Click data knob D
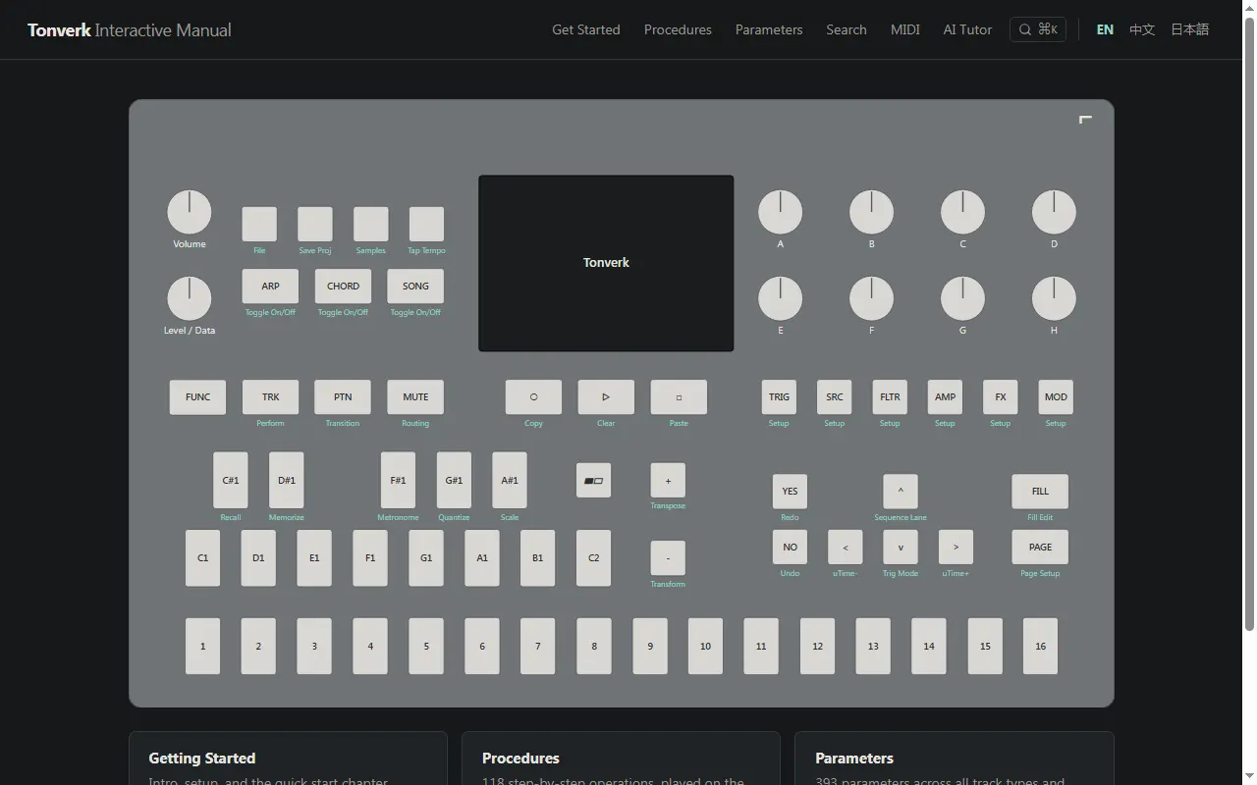Image resolution: width=1257 pixels, height=785 pixels. (x=1054, y=213)
